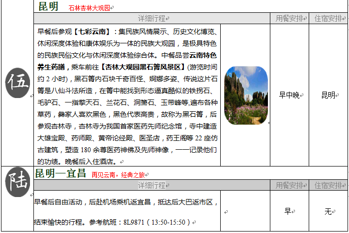This screenshot has width=349, height=233.
Task: Click the red text 石林杏林大观园
Action: [x=89, y=8]
